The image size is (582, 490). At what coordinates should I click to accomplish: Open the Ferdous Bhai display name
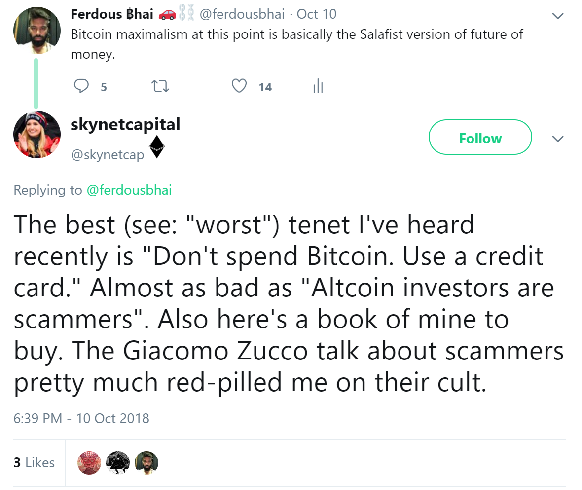coord(112,14)
